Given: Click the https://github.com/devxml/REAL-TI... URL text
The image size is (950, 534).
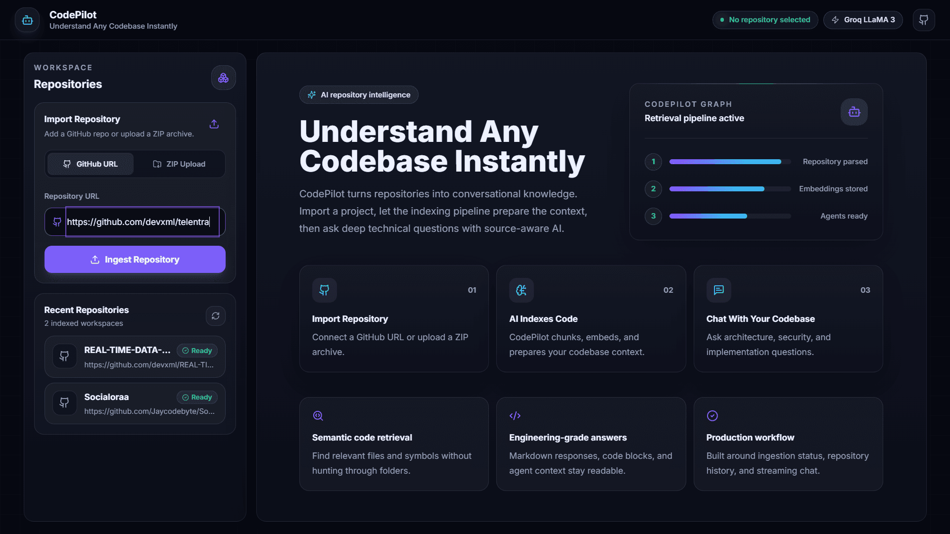Looking at the screenshot, I should [149, 365].
